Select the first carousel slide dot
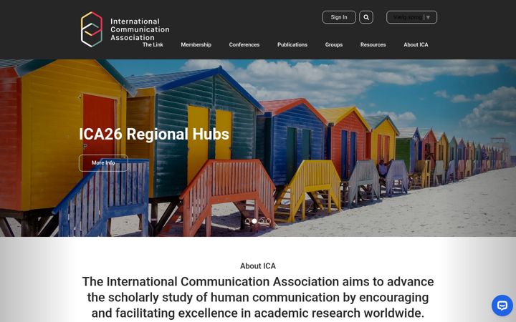The height and width of the screenshot is (322, 516). point(247,221)
